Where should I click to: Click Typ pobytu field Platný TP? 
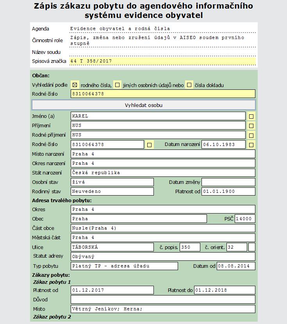pos(124,266)
